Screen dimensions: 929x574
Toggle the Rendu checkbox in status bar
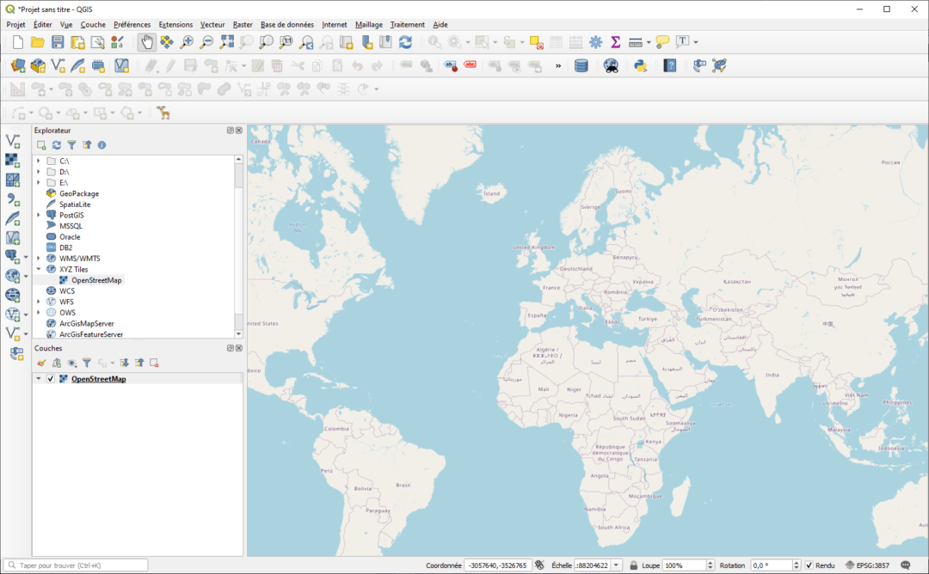[x=810, y=565]
